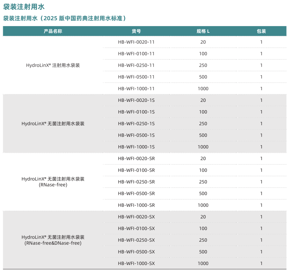Select product name HydroLinX 注射用水袋装
288x271 pixels.
53,65
